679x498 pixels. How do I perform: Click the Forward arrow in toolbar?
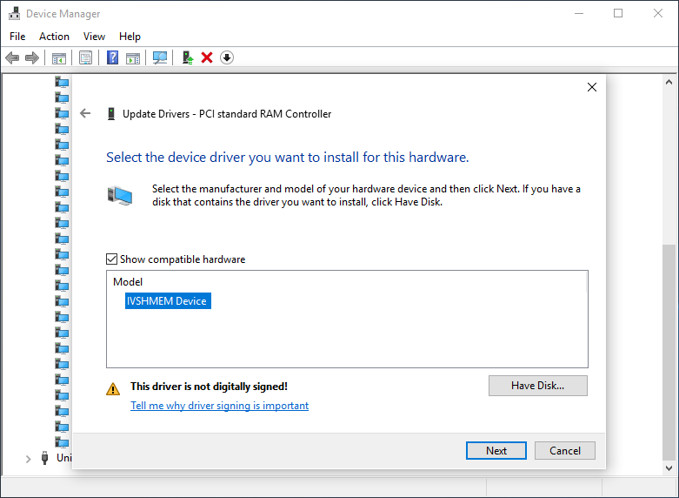(x=32, y=57)
